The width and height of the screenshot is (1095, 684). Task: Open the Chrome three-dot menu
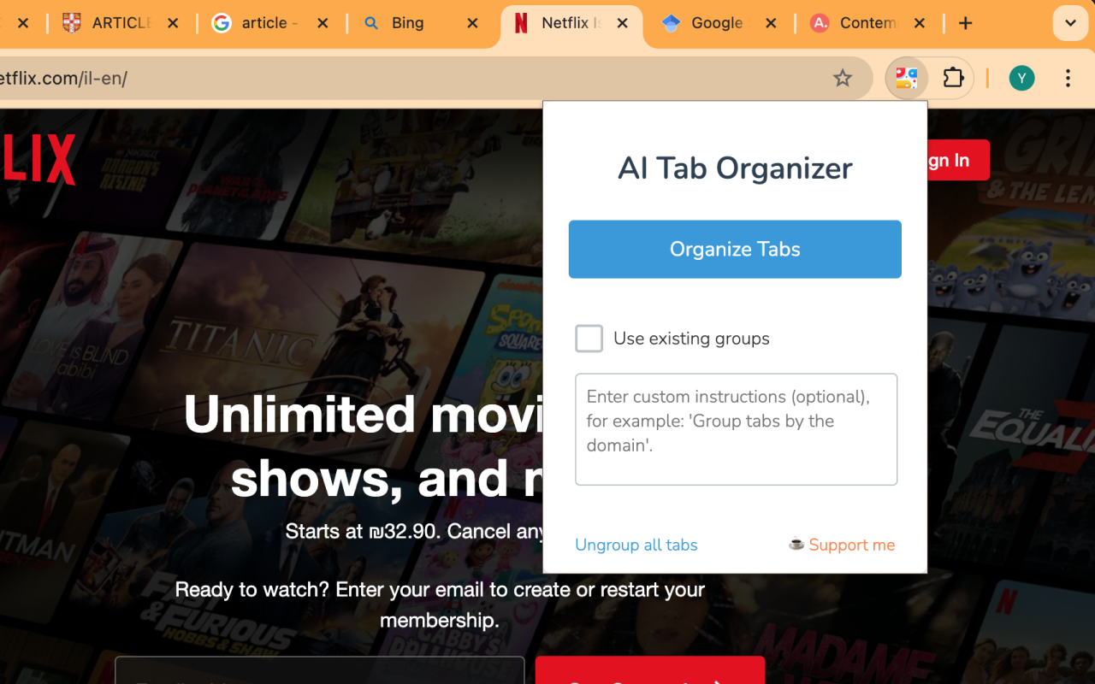(x=1068, y=79)
